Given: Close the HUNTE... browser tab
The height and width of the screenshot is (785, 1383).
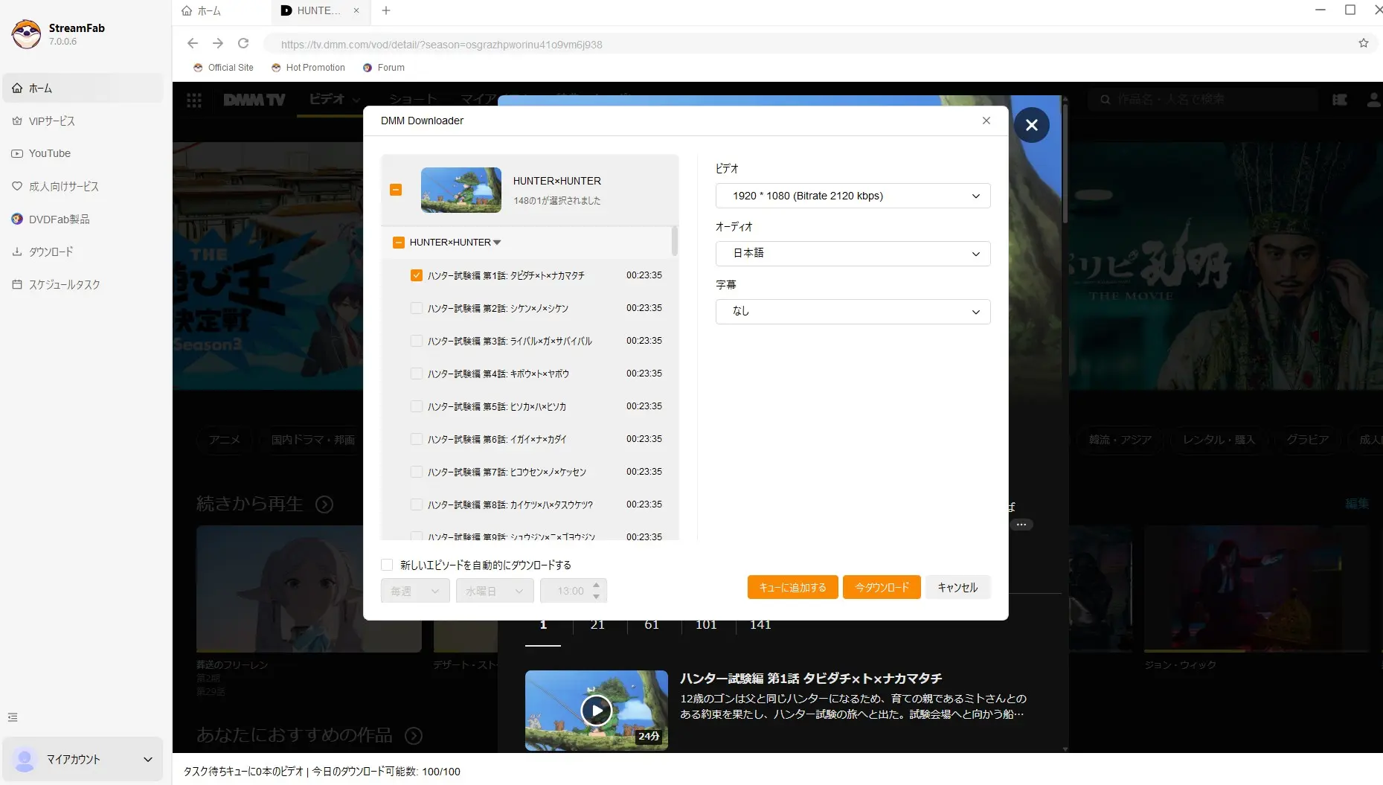Looking at the screenshot, I should pos(356,10).
